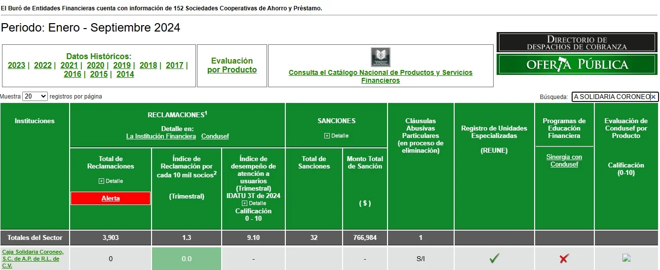
Task: Select 2019 historical data
Action: (x=121, y=66)
